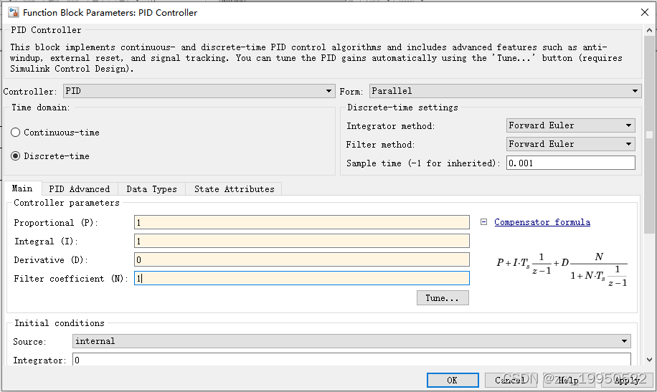Screen dimensions: 657x392
Task: Click the Proportional (P) input field
Action: (302, 222)
